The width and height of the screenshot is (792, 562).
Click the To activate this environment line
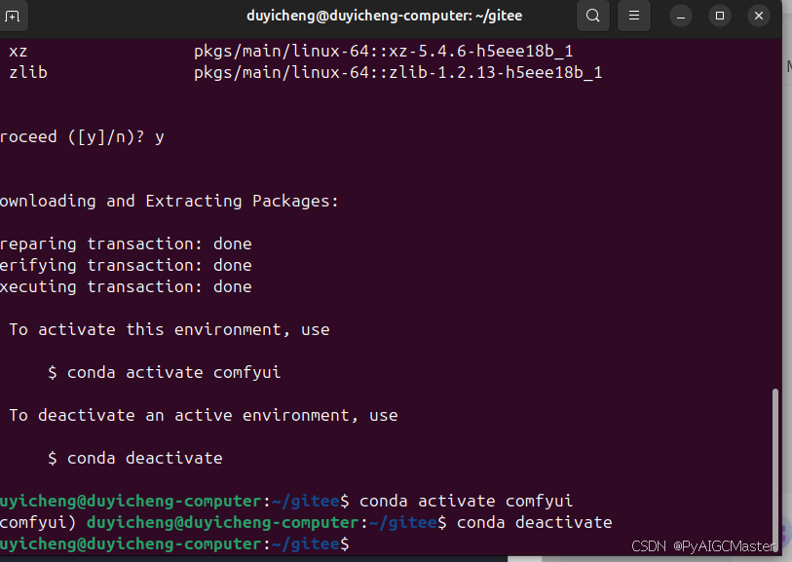coord(170,330)
